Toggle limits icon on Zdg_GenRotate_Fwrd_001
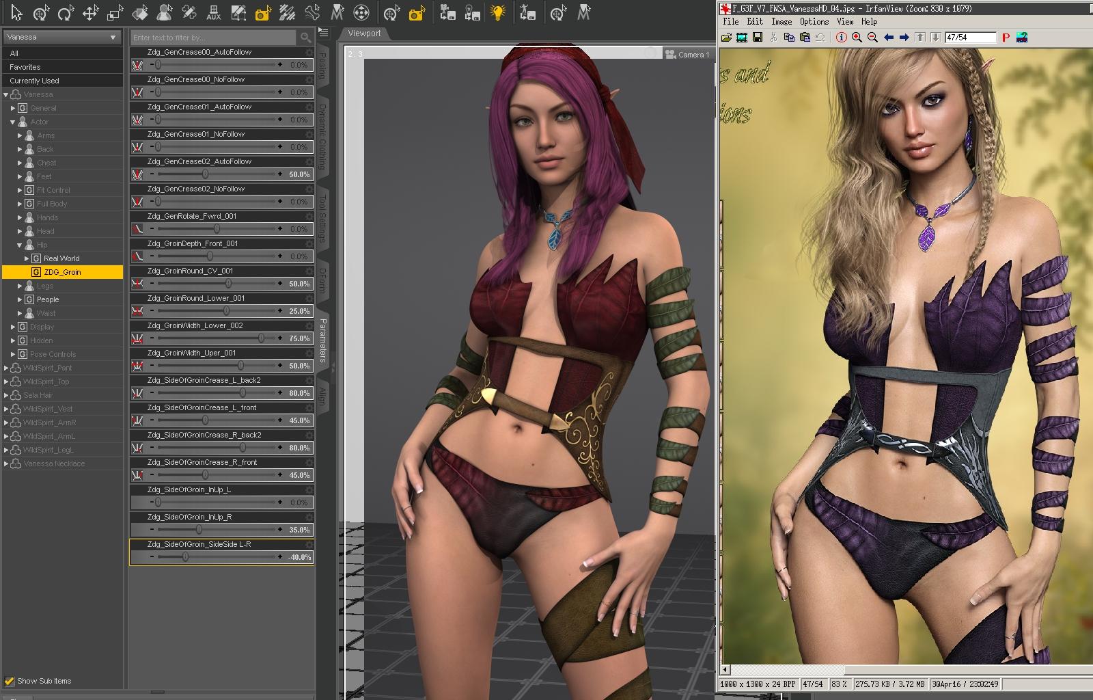The height and width of the screenshot is (700, 1093). tap(137, 229)
